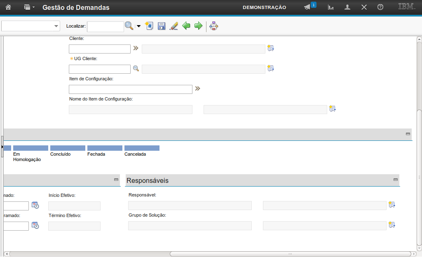This screenshot has height=257, width=422.
Task: Open the query dropdown left of Localizar
Action: [31, 26]
